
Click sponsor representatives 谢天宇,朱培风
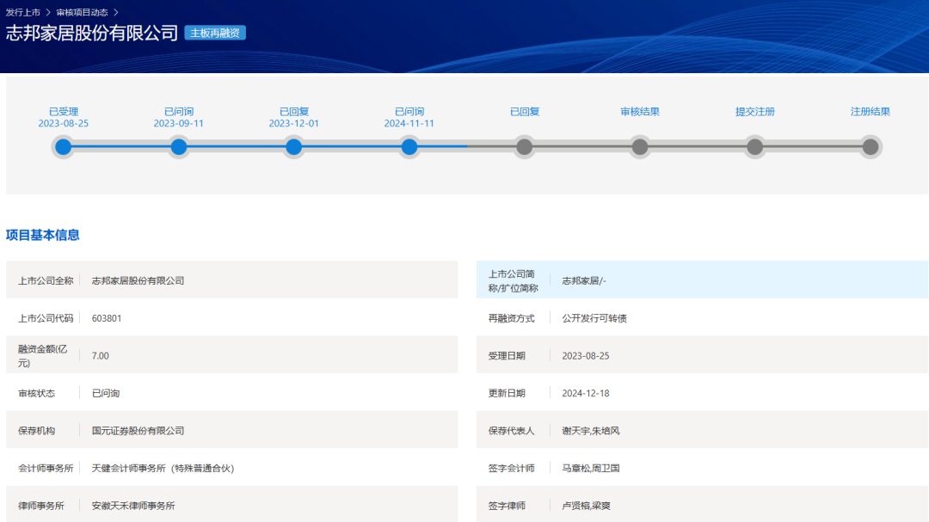(590, 431)
